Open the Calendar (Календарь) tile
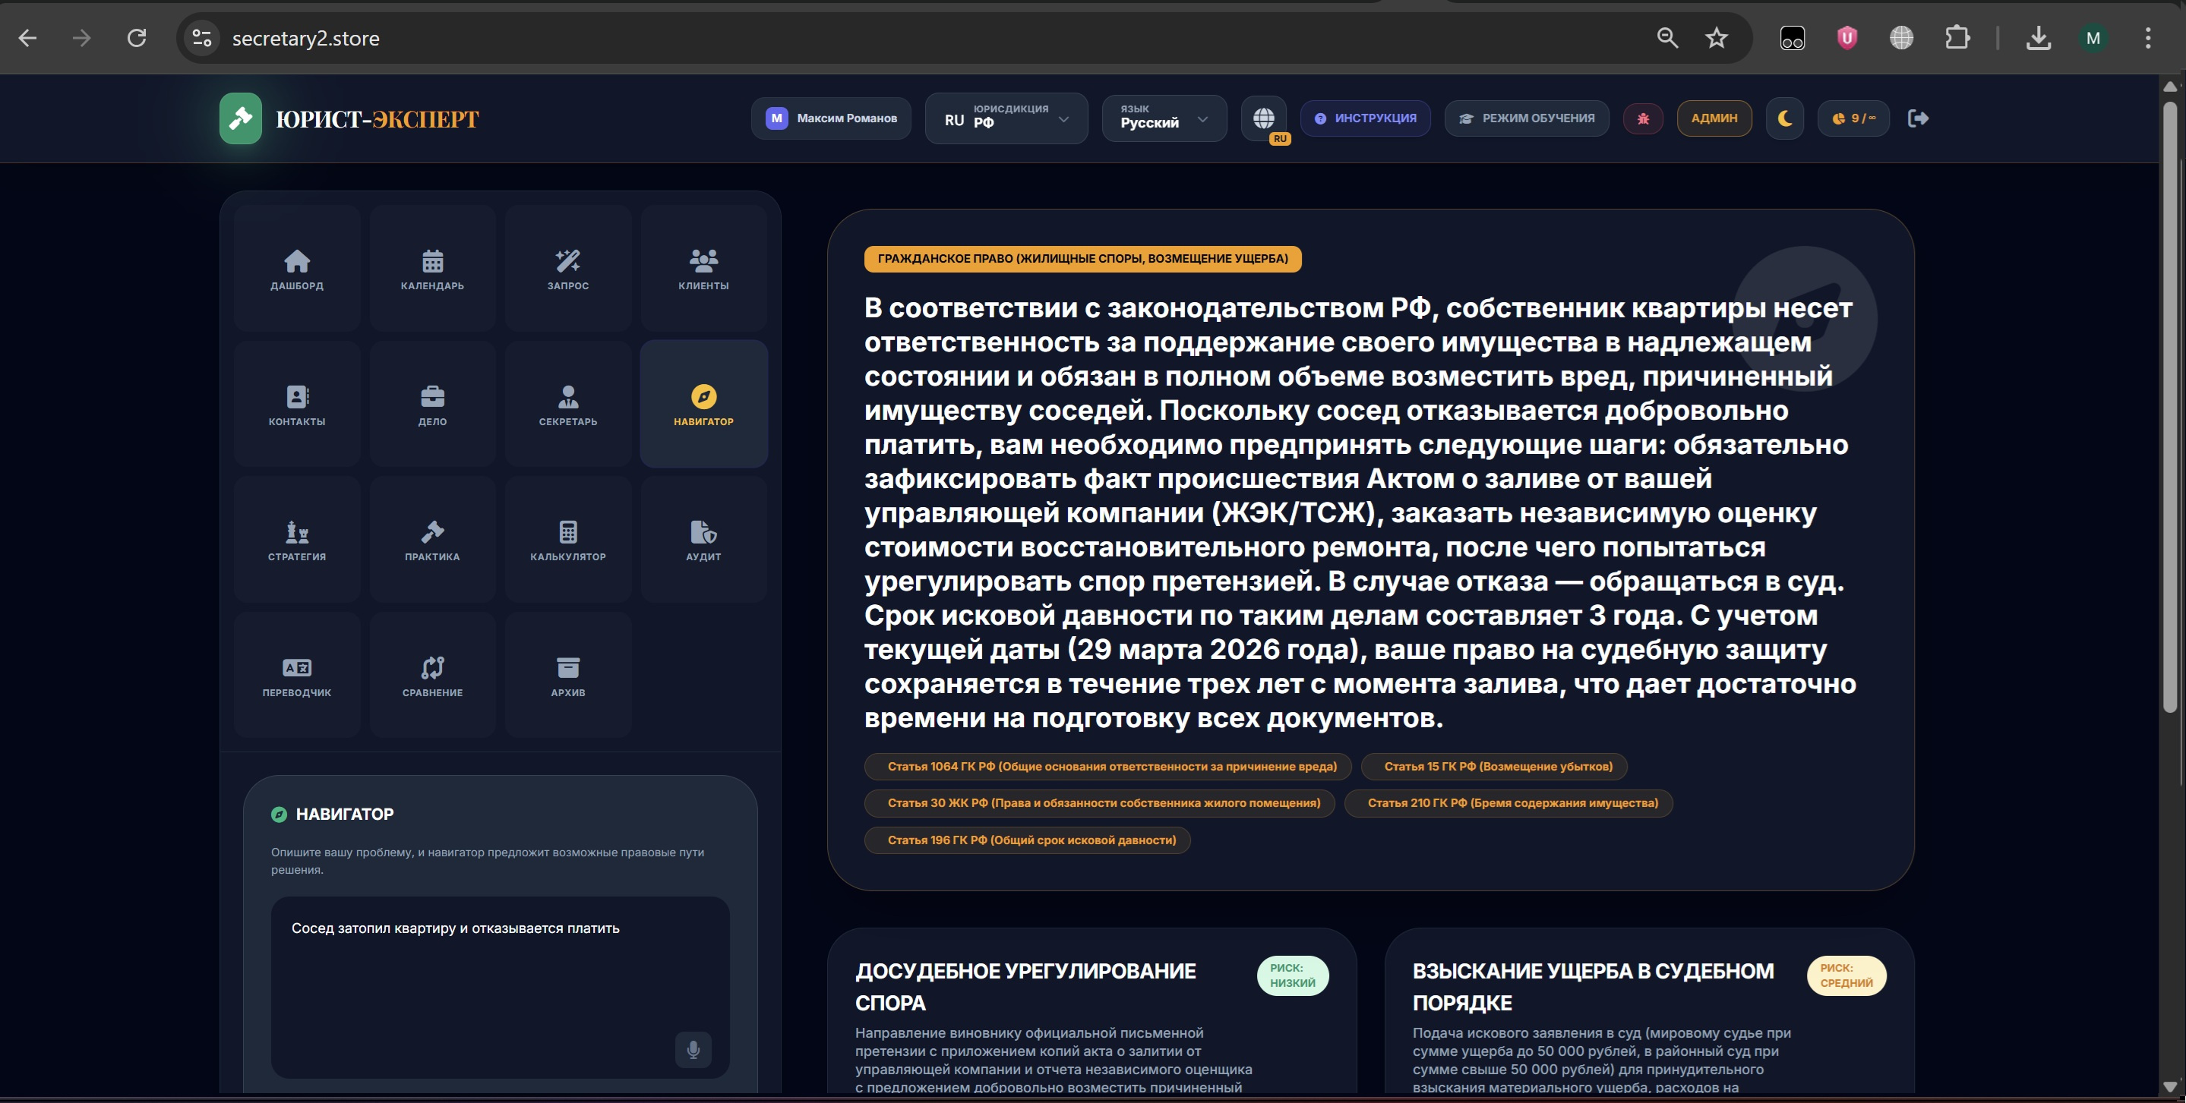Screen dimensions: 2186x1103 432,269
